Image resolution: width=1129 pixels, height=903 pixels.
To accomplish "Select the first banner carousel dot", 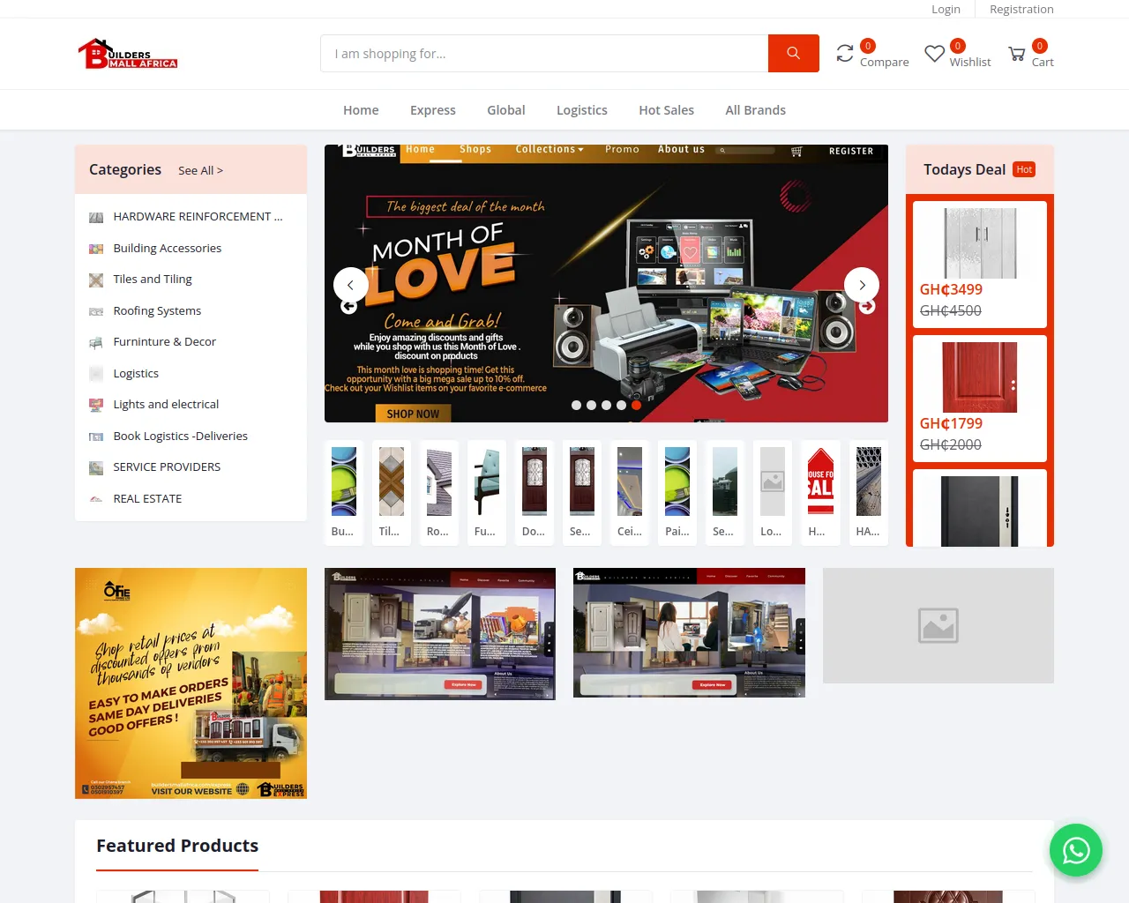I will pos(577,406).
